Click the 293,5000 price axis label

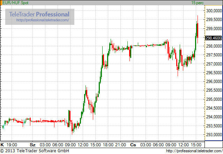tap(214, 126)
